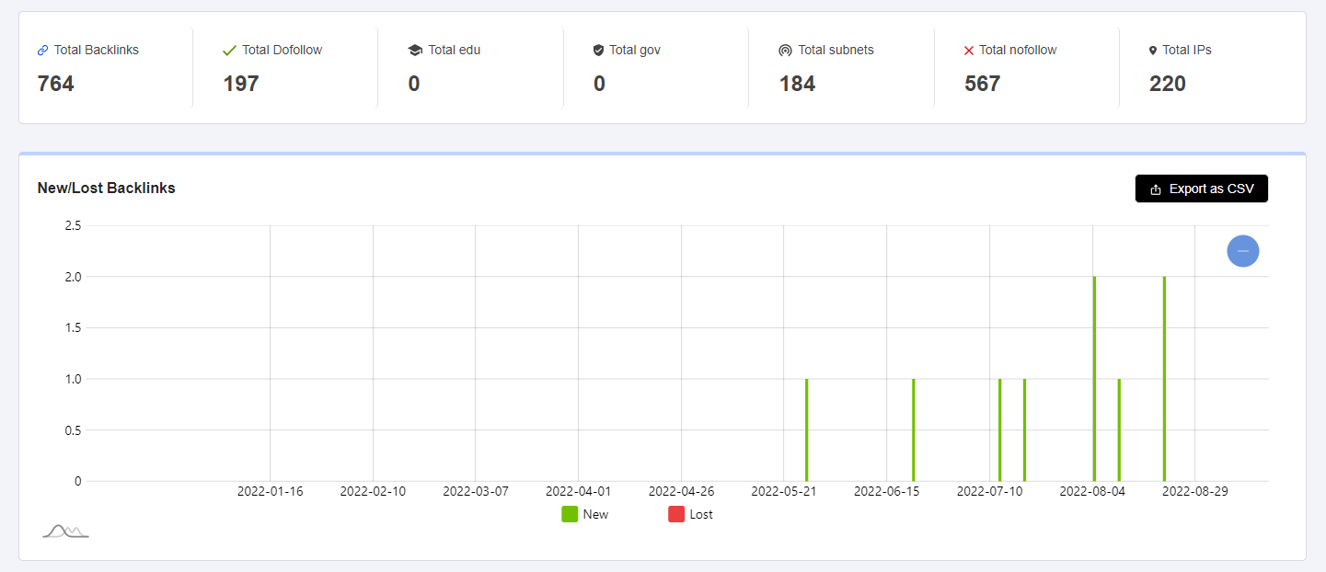1326x572 pixels.
Task: Click the Total Dofollow label text
Action: (282, 51)
